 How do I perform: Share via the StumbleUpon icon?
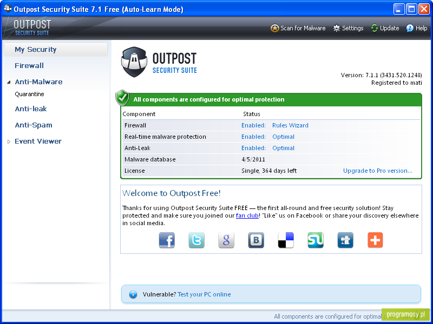tap(316, 240)
